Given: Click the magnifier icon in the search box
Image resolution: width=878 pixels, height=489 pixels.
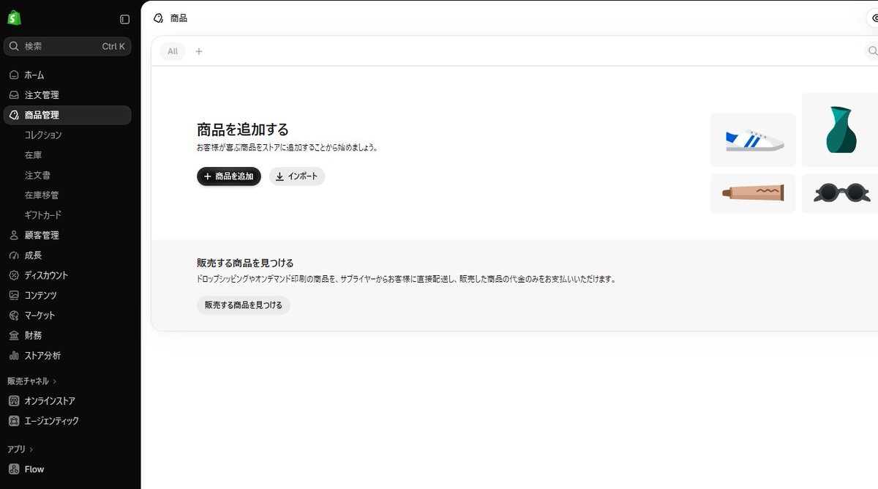Looking at the screenshot, I should (x=14, y=46).
